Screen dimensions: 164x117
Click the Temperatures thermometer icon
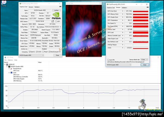point(11,68)
